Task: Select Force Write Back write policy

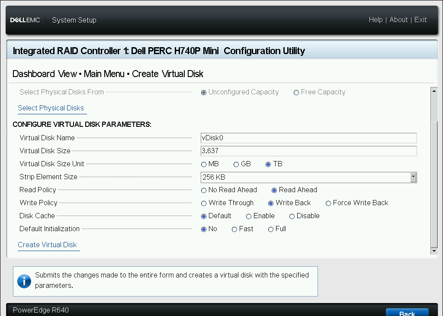Action: click(x=328, y=203)
